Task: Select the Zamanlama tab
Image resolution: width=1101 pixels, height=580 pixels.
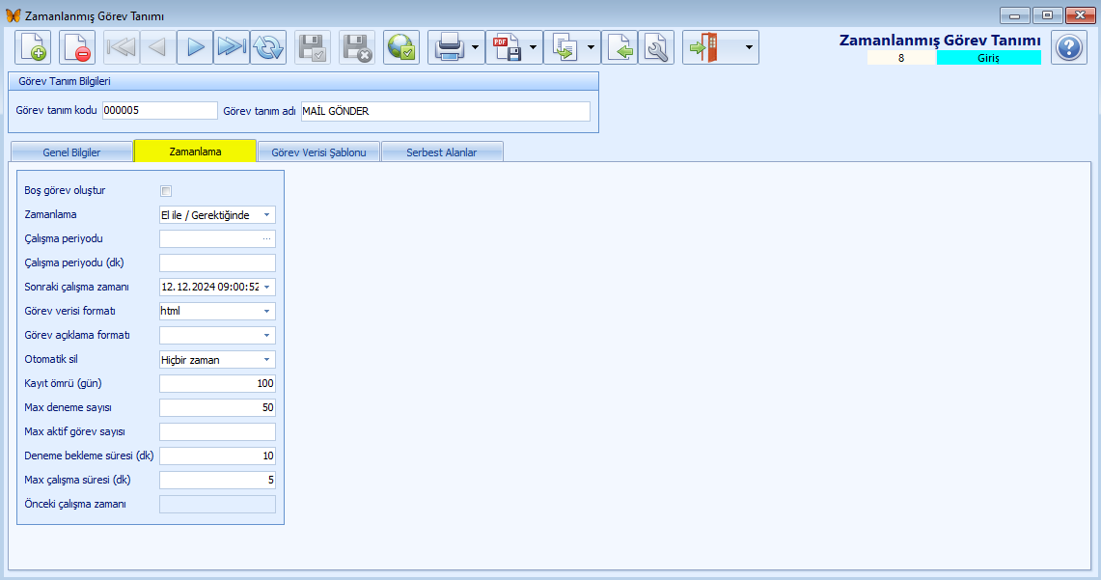Action: pyautogui.click(x=195, y=151)
